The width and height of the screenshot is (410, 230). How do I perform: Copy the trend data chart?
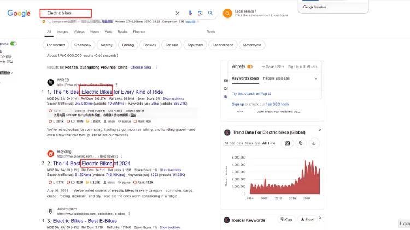pyautogui.click(x=301, y=143)
